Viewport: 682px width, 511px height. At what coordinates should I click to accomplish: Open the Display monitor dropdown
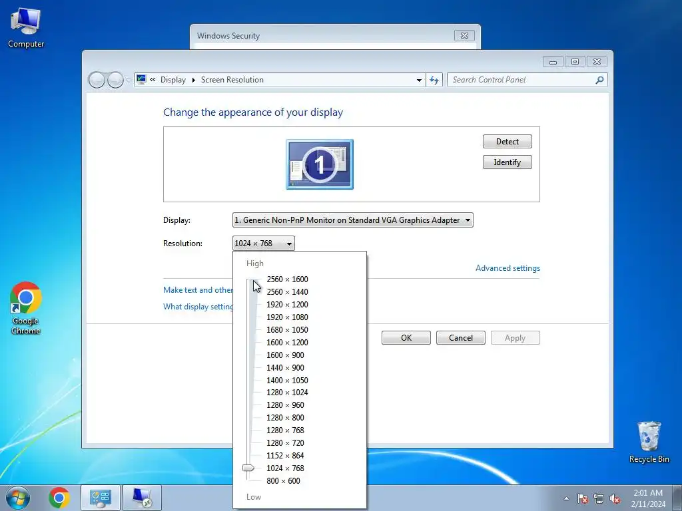point(353,220)
